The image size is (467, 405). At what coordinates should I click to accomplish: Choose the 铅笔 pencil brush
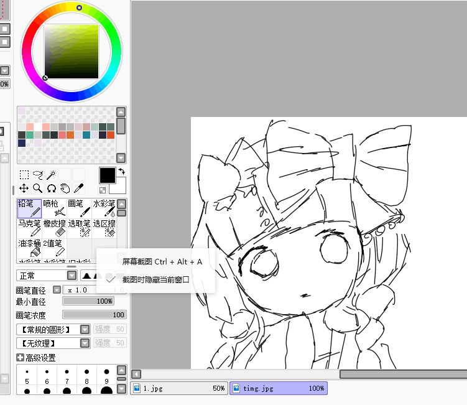click(x=29, y=208)
